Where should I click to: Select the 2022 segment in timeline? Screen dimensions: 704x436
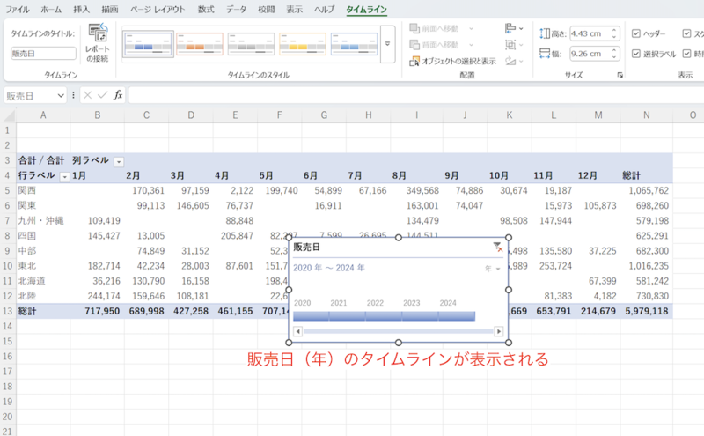coord(384,316)
